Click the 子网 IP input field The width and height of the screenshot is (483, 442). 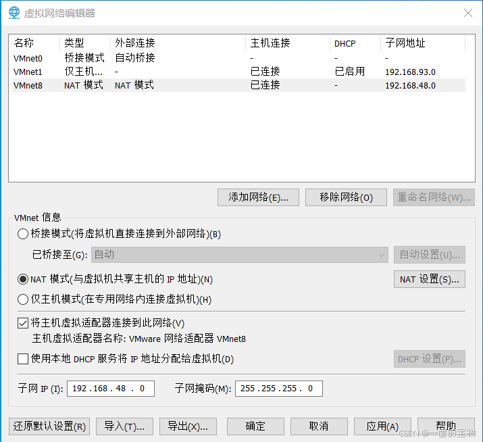click(111, 389)
